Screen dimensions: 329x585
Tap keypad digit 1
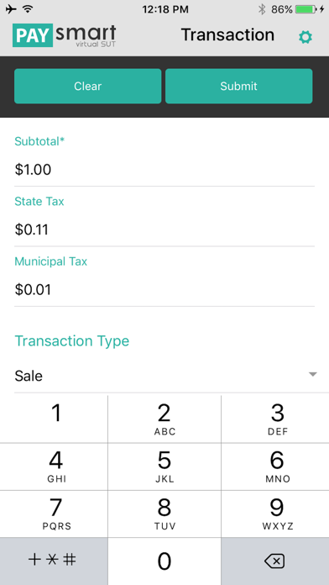(54, 419)
